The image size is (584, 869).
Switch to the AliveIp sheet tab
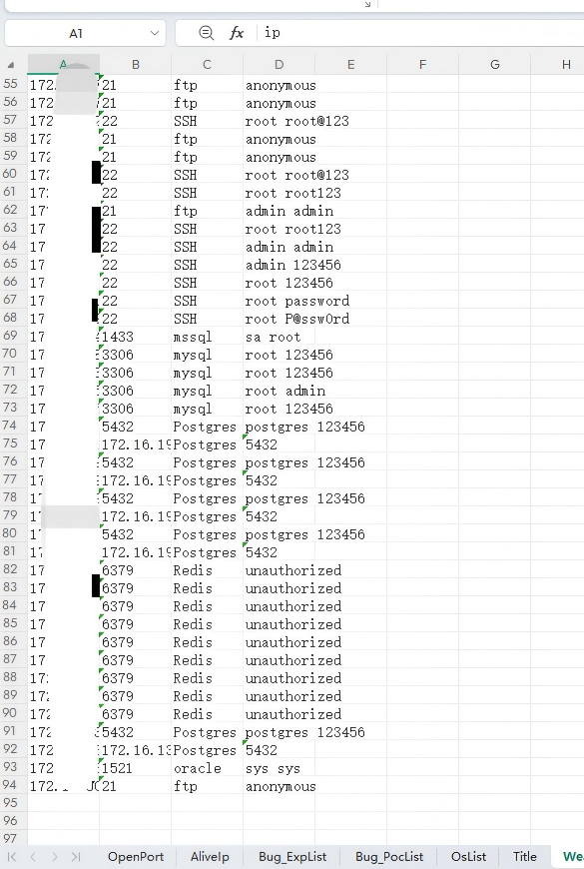[x=210, y=857]
